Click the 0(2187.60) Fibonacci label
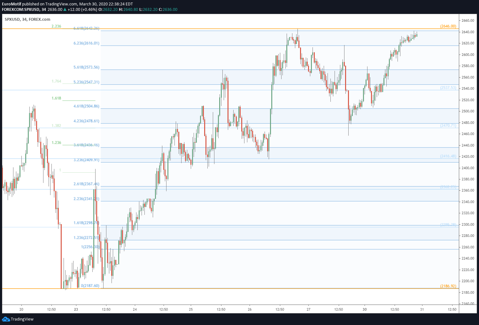 (90, 286)
